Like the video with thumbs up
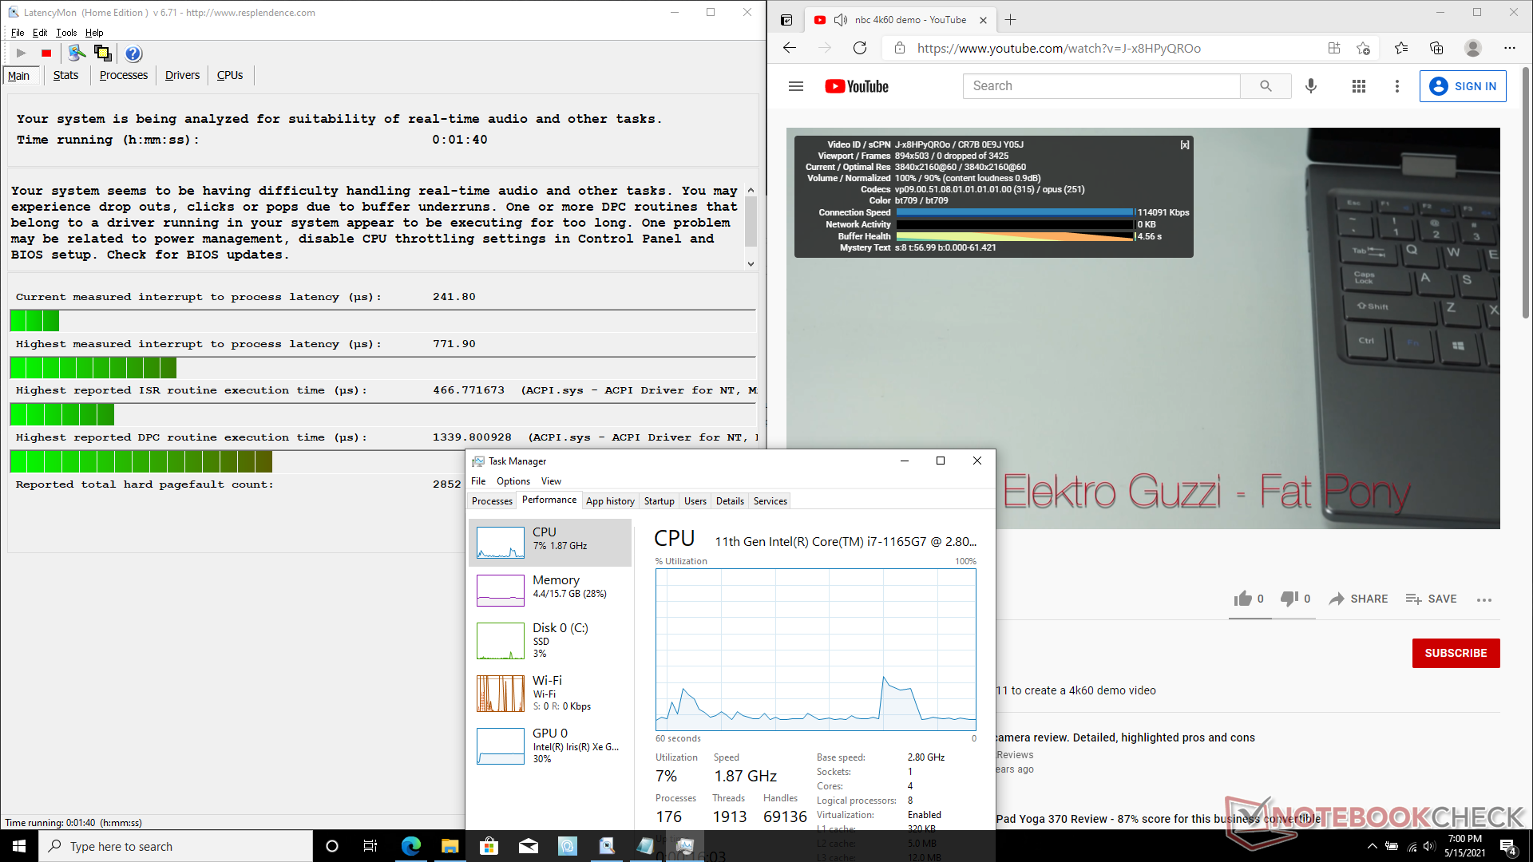The height and width of the screenshot is (862, 1533). (1243, 599)
